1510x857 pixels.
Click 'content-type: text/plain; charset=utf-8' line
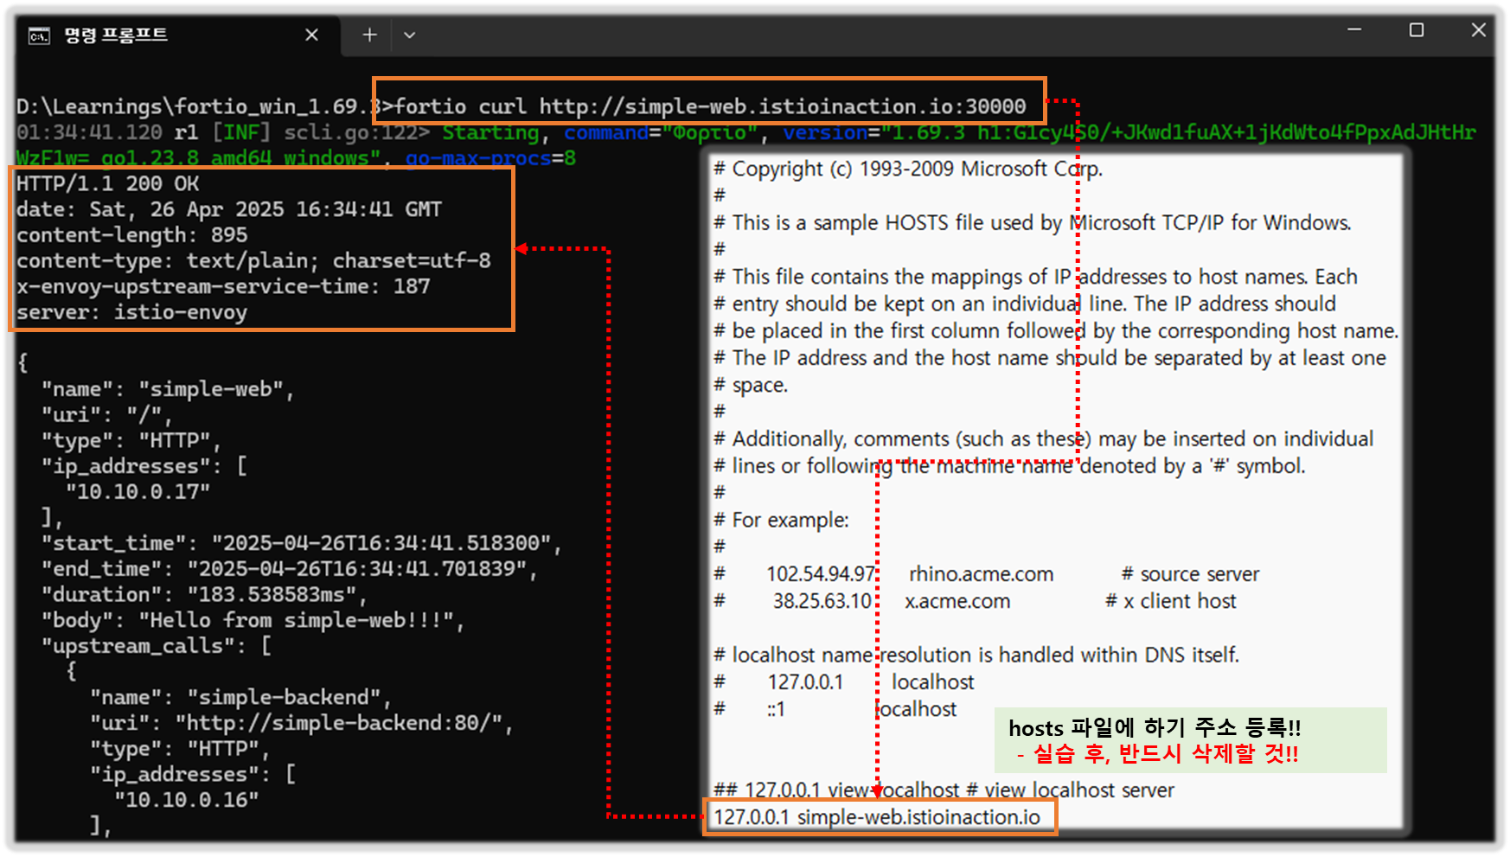click(253, 261)
